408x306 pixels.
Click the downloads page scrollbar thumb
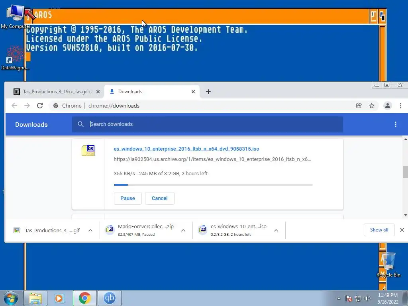point(405,172)
